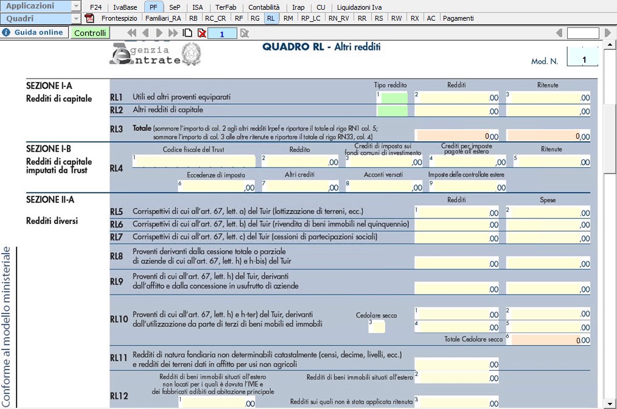
Task: Open the RB quadro tab
Action: (x=193, y=18)
